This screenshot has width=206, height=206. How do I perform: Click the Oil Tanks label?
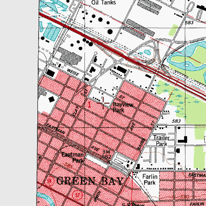pos(103,2)
